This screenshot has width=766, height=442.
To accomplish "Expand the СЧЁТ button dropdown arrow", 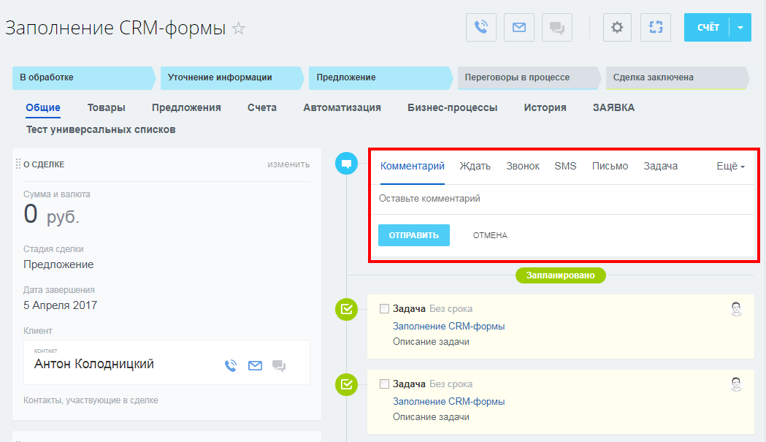I will [x=740, y=27].
